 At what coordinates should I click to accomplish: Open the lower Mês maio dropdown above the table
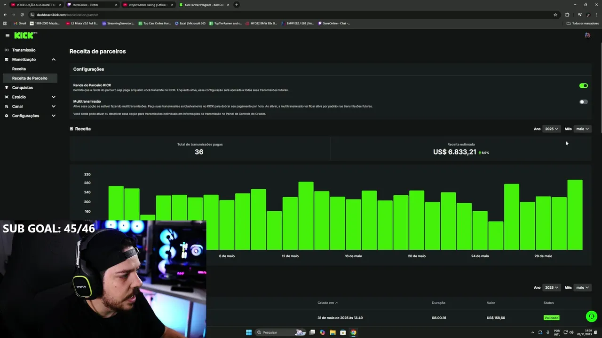point(582,287)
